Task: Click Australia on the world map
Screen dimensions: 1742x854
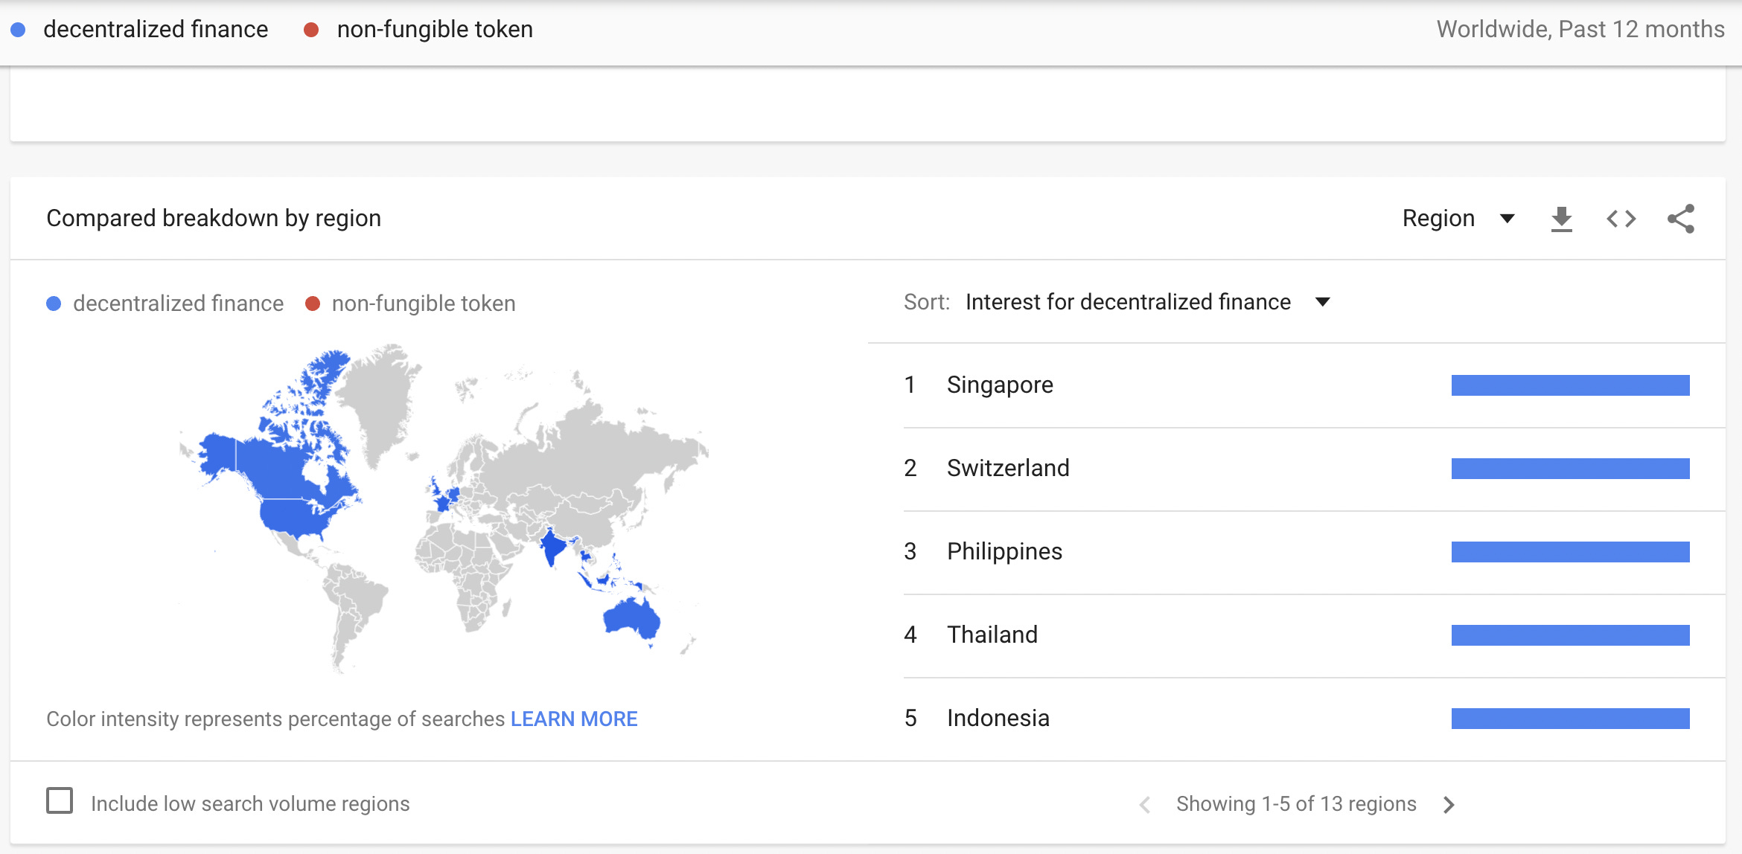Action: point(631,617)
